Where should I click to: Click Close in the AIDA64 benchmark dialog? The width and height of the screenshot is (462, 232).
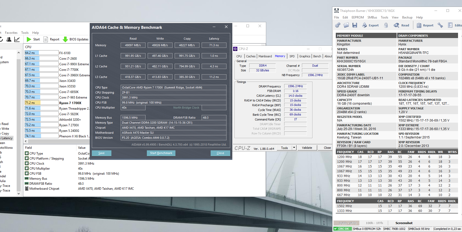(220, 153)
